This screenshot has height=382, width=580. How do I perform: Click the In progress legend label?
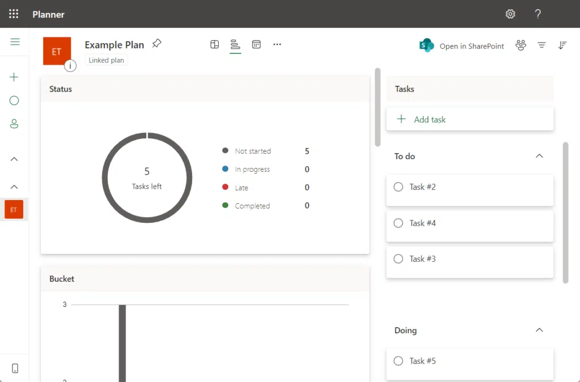[252, 169]
